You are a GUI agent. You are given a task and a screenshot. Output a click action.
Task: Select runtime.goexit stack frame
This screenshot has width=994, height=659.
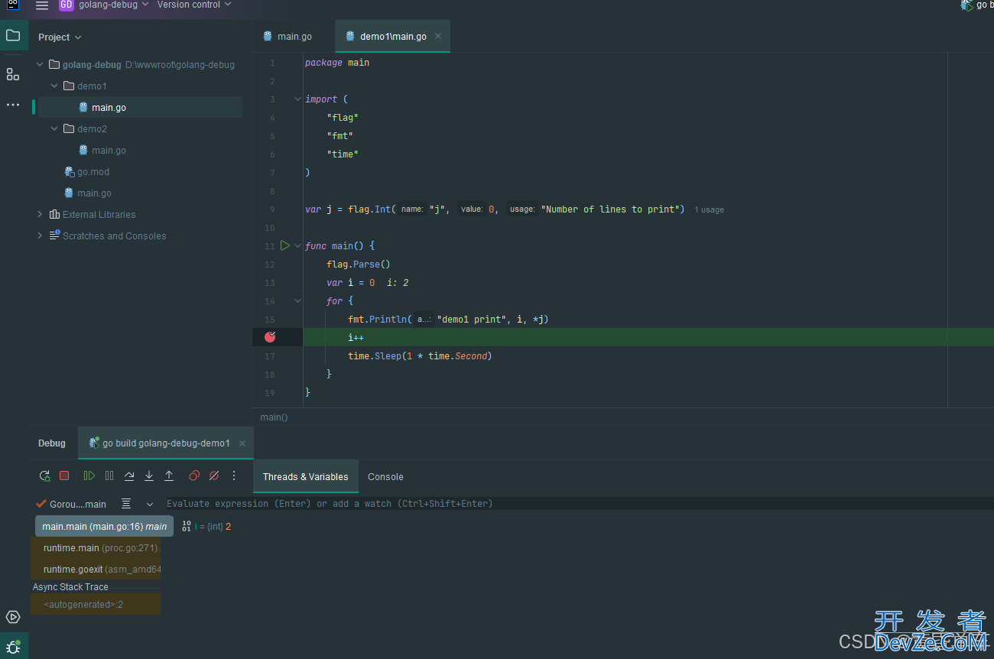click(96, 569)
